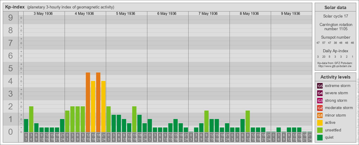Click the Kp scale number 9
The image size is (359, 145).
[x=10, y=18]
